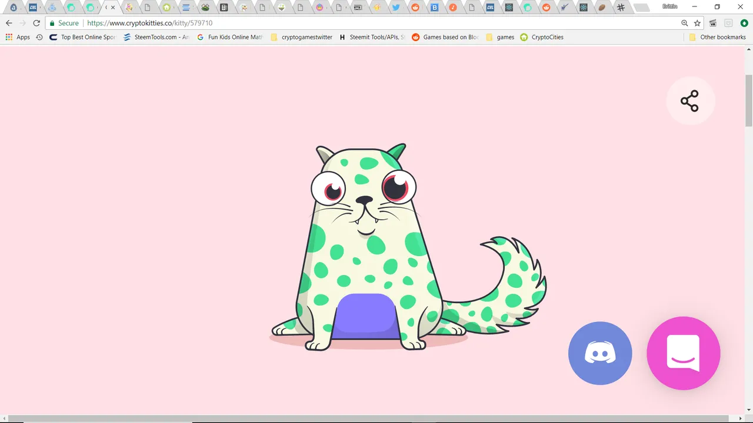
Task: Click the green Secure padlock indicator
Action: 64,23
